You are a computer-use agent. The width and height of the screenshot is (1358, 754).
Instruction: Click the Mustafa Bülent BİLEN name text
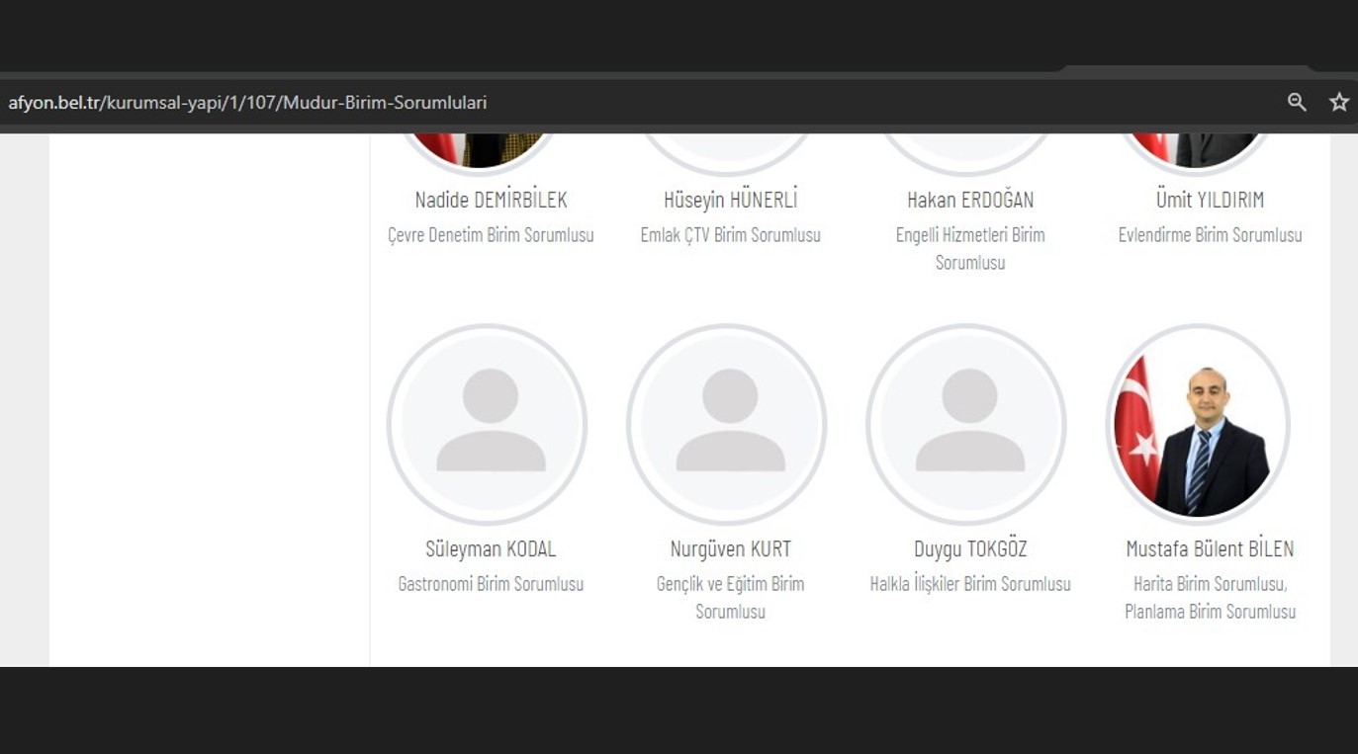click(x=1210, y=548)
